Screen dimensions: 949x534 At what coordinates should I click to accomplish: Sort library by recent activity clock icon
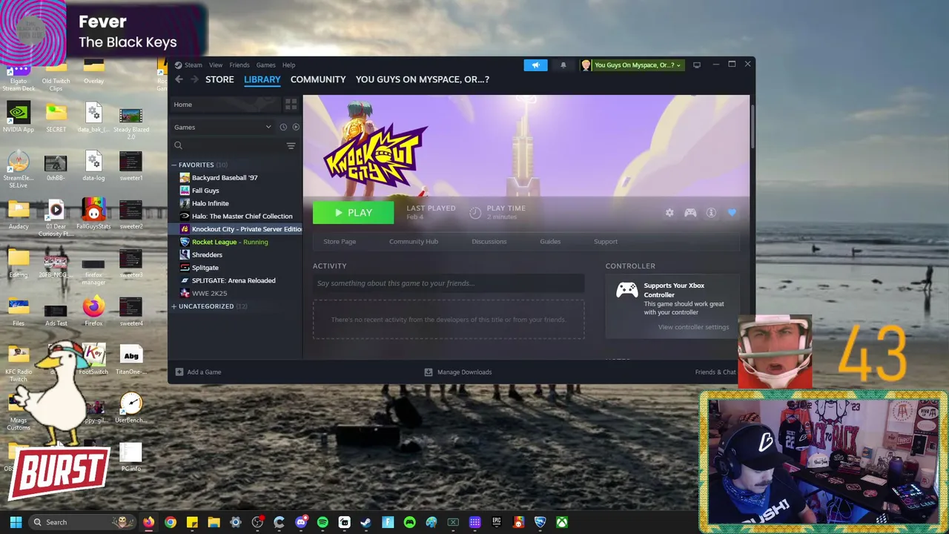point(283,127)
